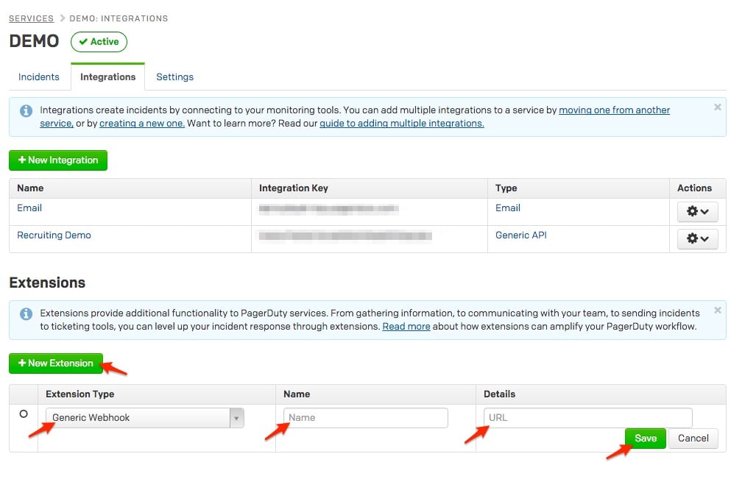The image size is (731, 479).
Task: Click the New Integration button
Action: tap(58, 160)
